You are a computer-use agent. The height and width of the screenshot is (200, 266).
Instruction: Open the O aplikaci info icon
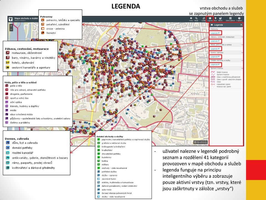pos(239,19)
